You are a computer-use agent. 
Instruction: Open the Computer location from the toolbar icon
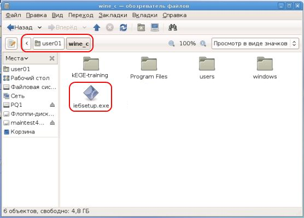click(155, 27)
